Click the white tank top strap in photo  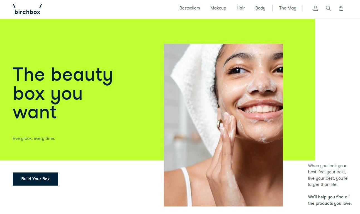pos(187,187)
